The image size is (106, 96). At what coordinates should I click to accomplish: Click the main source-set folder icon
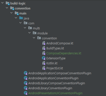[17, 13]
